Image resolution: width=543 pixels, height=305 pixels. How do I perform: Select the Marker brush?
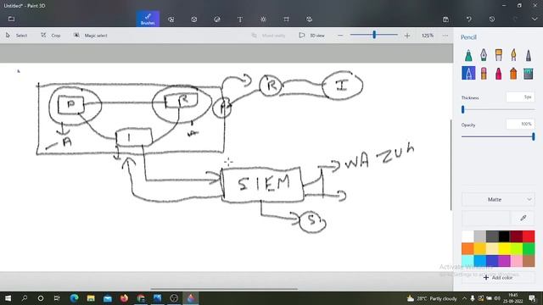pos(468,55)
